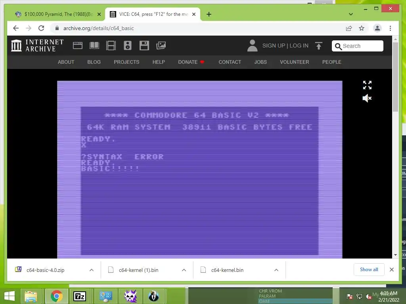406x304 pixels.
Task: Close the $100,000 Pyramid tab
Action: point(99,14)
